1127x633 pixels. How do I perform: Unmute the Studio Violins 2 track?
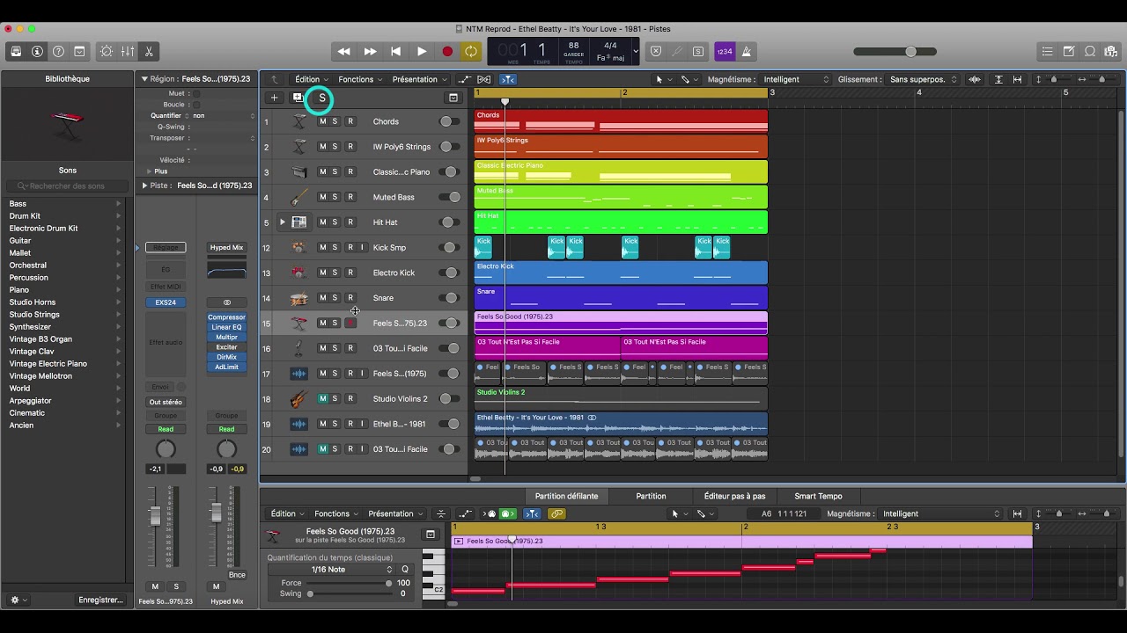tap(322, 399)
